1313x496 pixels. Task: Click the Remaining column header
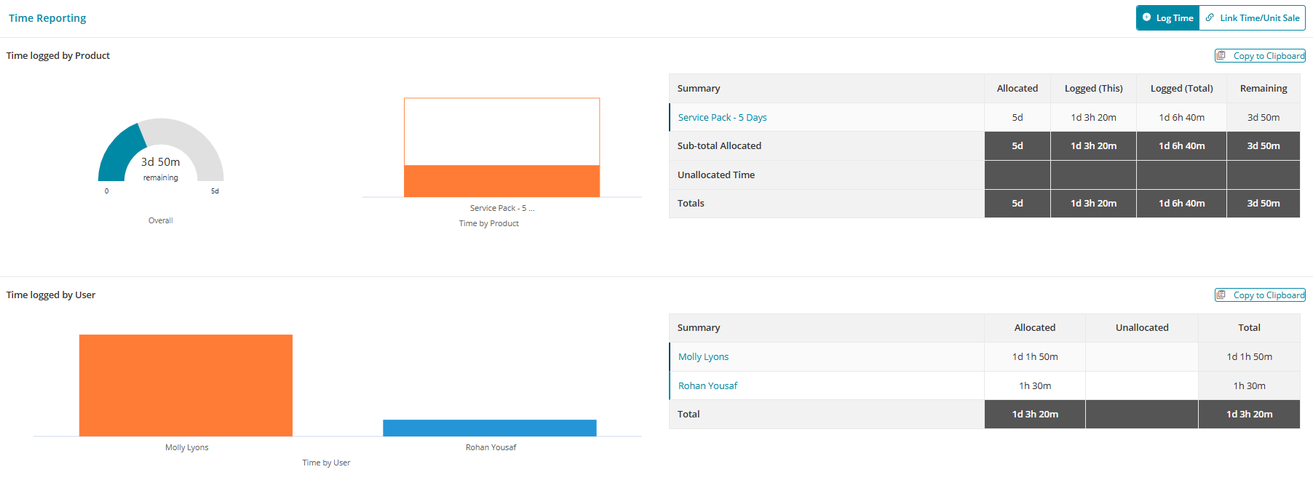point(1263,89)
